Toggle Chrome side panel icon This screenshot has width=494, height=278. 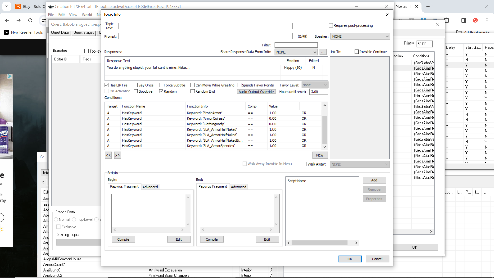click(464, 20)
